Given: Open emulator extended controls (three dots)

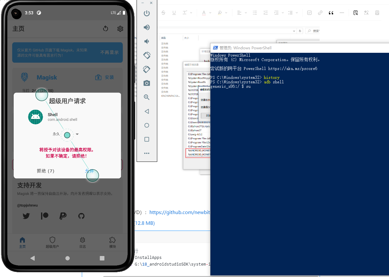Looking at the screenshot, I should 147,153.
